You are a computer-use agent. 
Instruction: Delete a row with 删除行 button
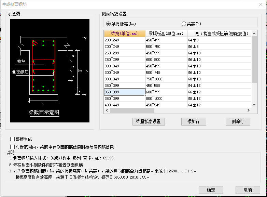(x=238, y=121)
